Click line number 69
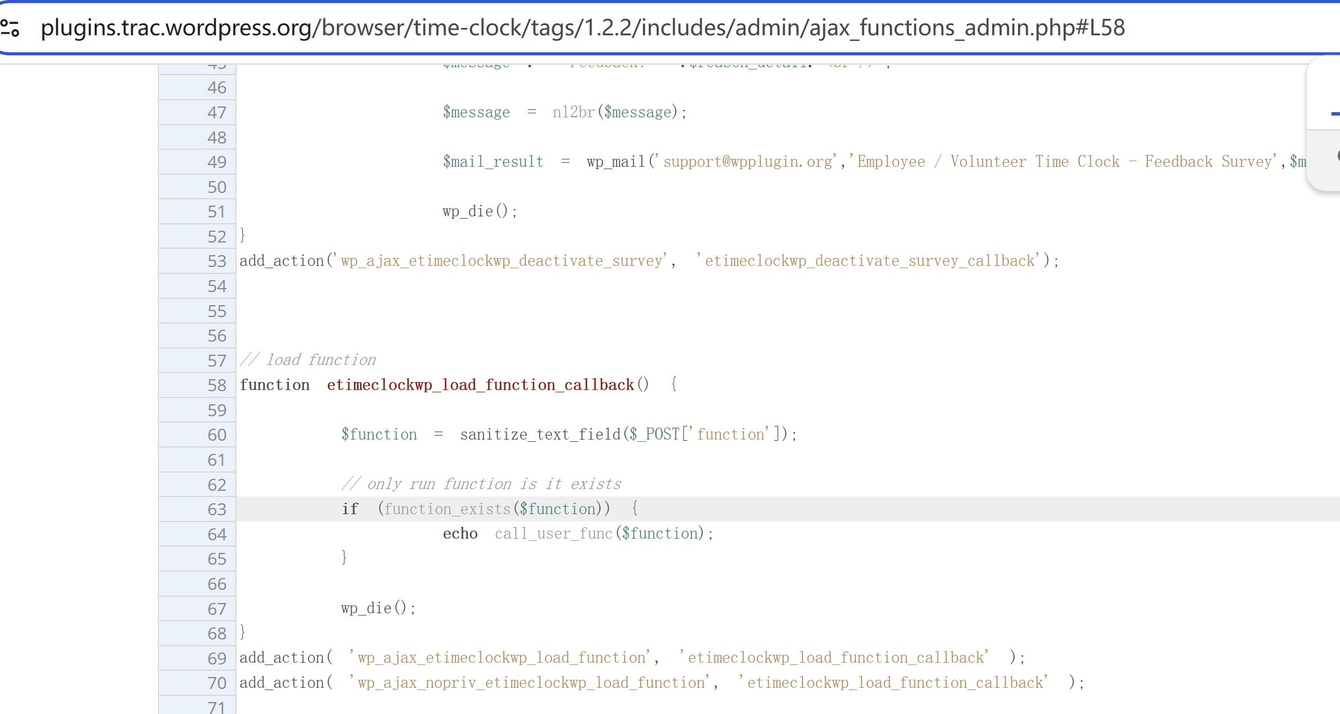Image resolution: width=1340 pixels, height=714 pixels. coord(217,659)
